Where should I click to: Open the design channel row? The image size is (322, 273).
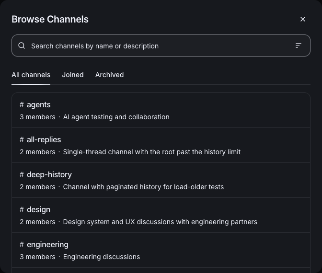[x=161, y=215]
